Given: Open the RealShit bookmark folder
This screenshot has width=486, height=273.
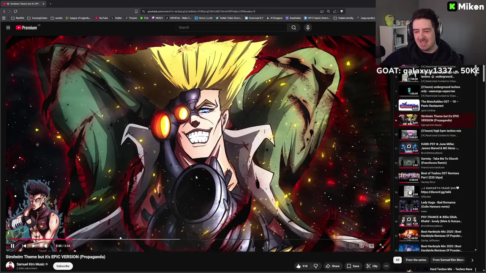Looking at the screenshot, I should click(18, 18).
